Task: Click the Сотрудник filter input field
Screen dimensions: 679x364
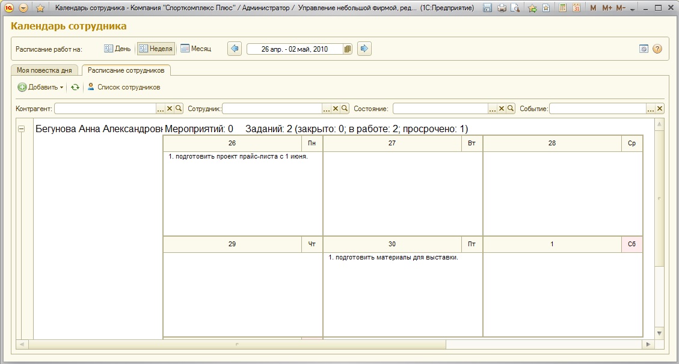Action: coord(272,109)
